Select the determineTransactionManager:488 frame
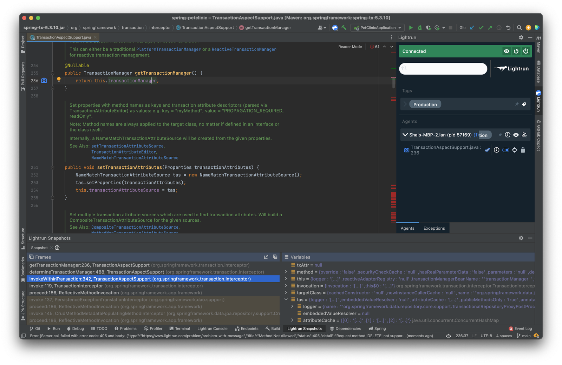Viewport: 562px width, 365px height. (x=154, y=272)
